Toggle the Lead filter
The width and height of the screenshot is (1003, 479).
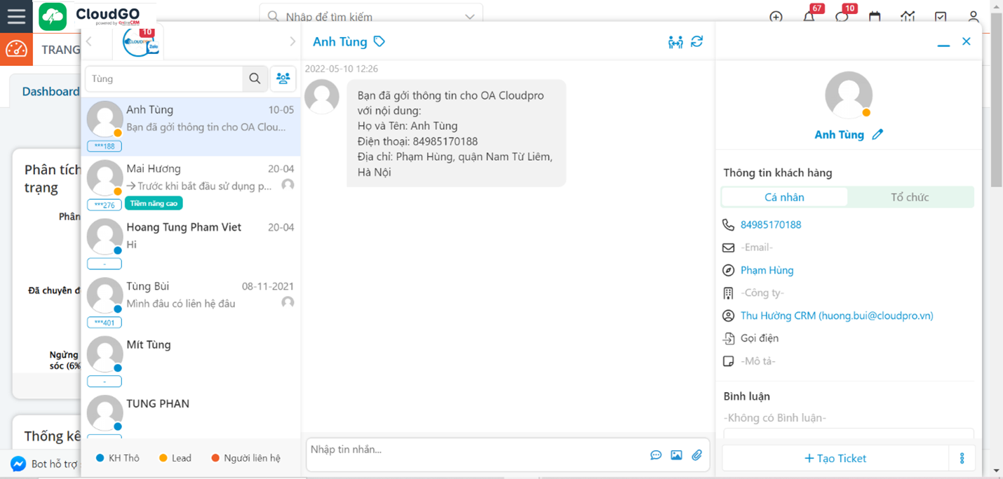(175, 457)
